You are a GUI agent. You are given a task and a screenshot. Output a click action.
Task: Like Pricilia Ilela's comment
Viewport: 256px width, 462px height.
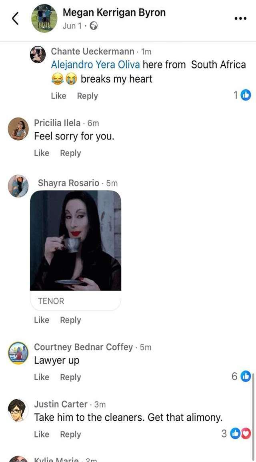42,153
